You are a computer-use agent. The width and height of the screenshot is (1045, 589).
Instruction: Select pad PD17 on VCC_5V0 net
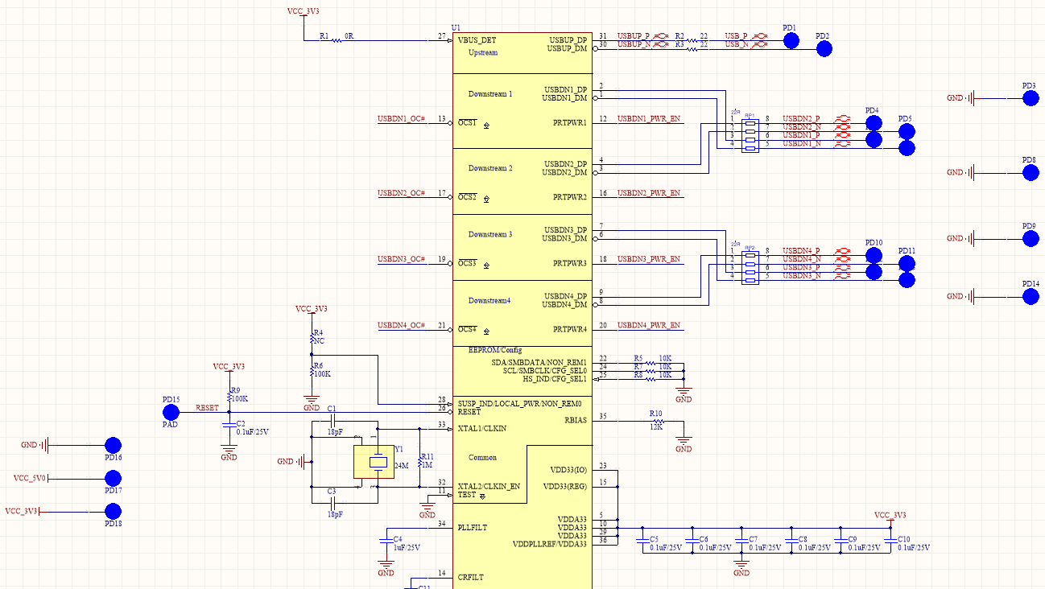[114, 478]
